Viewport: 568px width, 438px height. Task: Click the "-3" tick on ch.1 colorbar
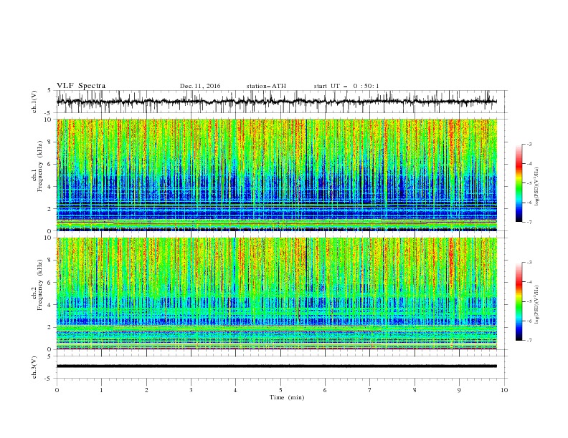pyautogui.click(x=529, y=144)
